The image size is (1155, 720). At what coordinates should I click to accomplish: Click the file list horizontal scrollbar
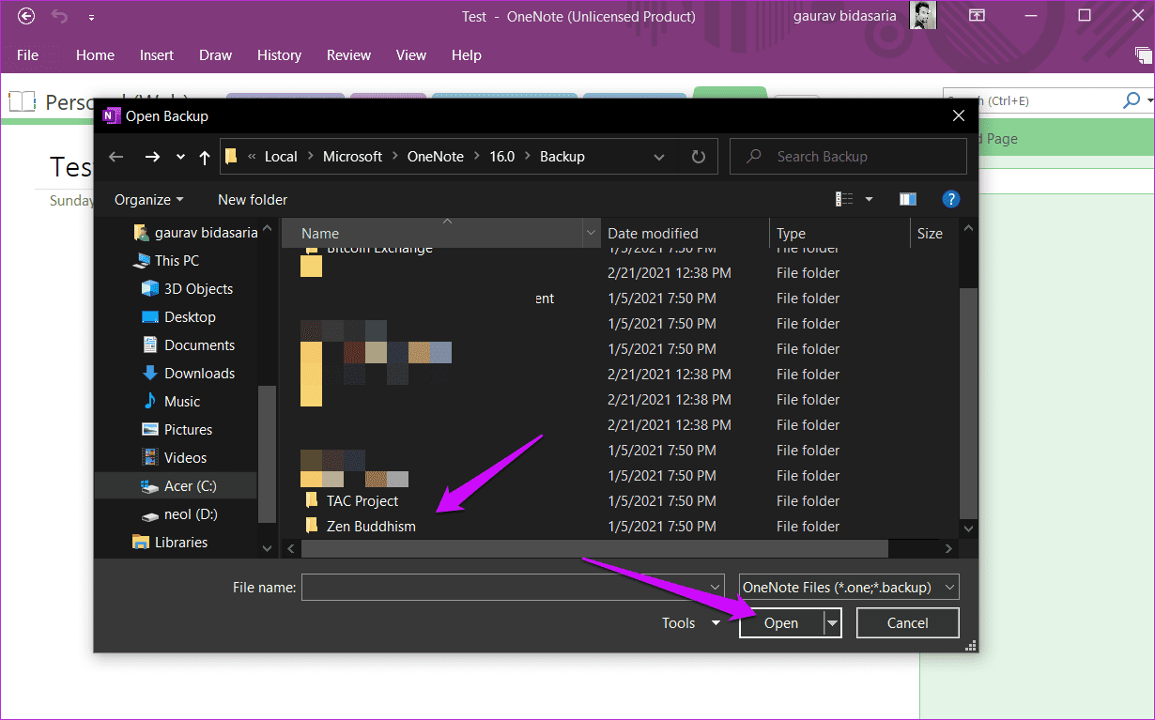593,548
